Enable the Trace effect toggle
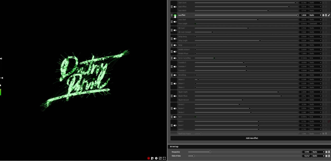Screen dimensions: 331x161 (x=175, y=22)
